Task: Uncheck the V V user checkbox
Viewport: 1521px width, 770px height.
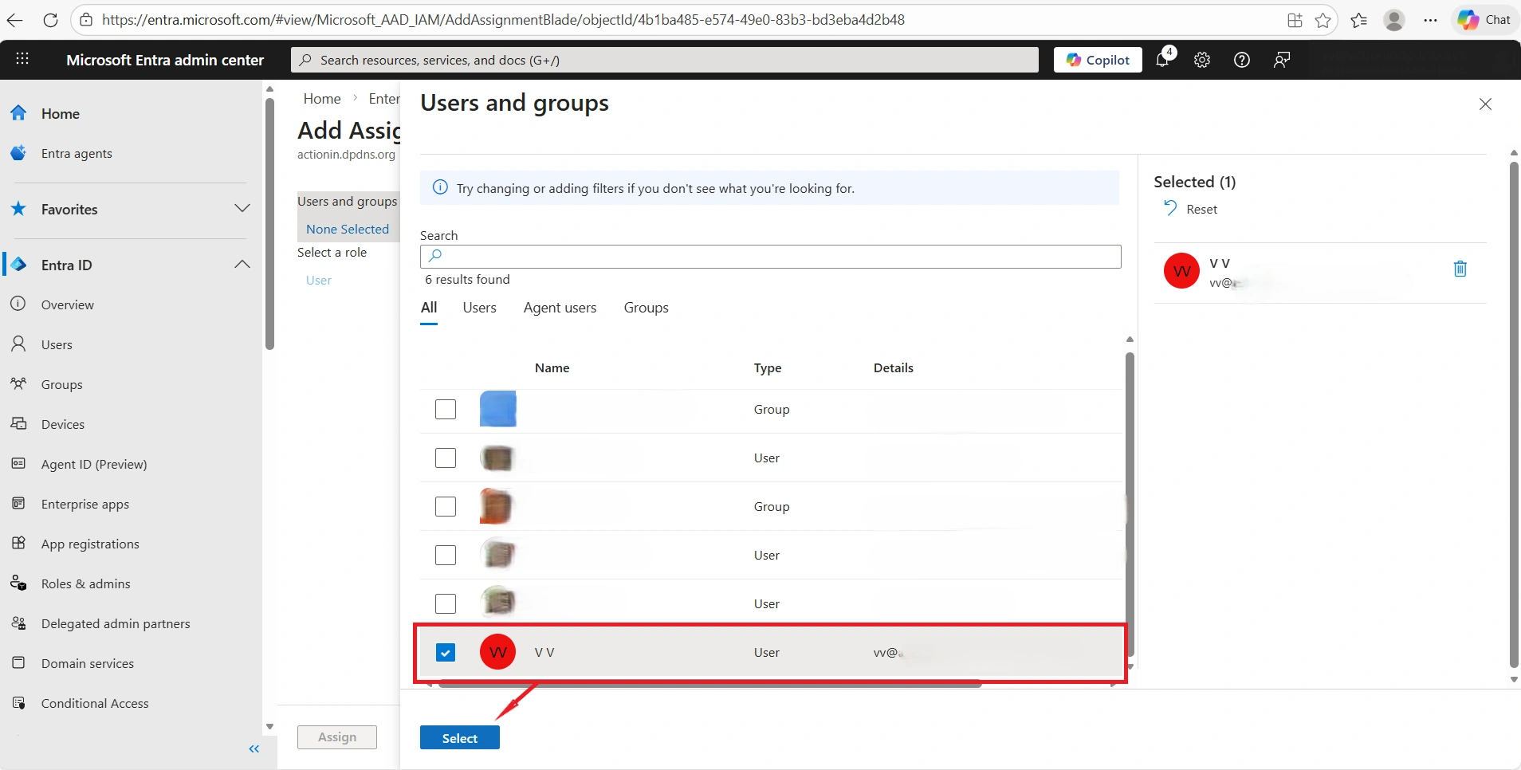Action: click(x=446, y=652)
